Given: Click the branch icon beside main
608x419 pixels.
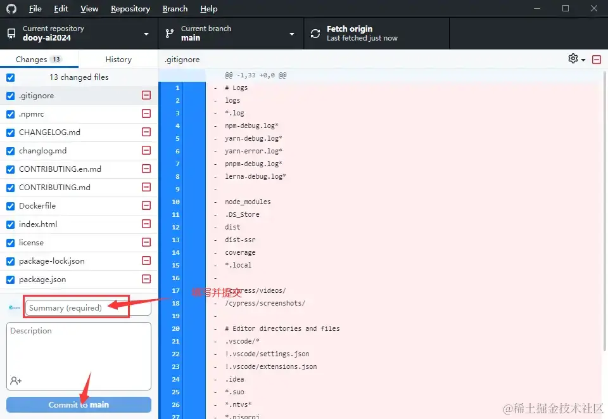Looking at the screenshot, I should [170, 34].
